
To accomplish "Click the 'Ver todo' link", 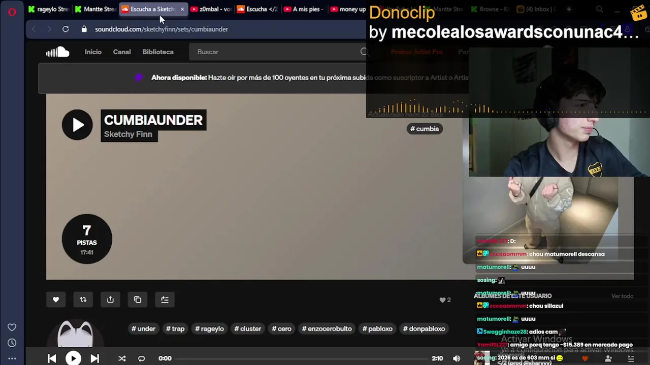I will (622, 296).
